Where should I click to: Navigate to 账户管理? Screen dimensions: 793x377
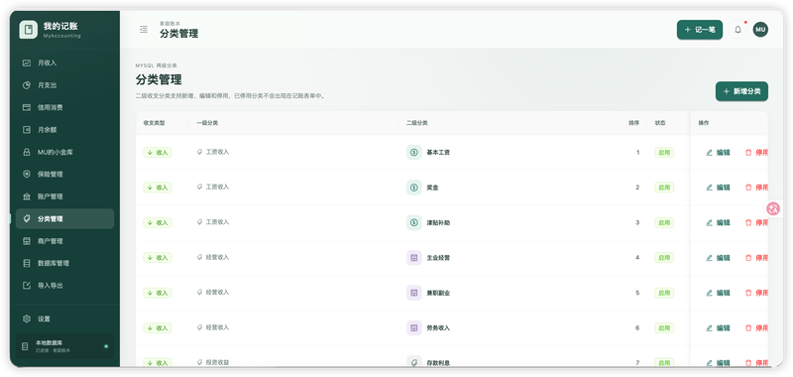pyautogui.click(x=64, y=196)
